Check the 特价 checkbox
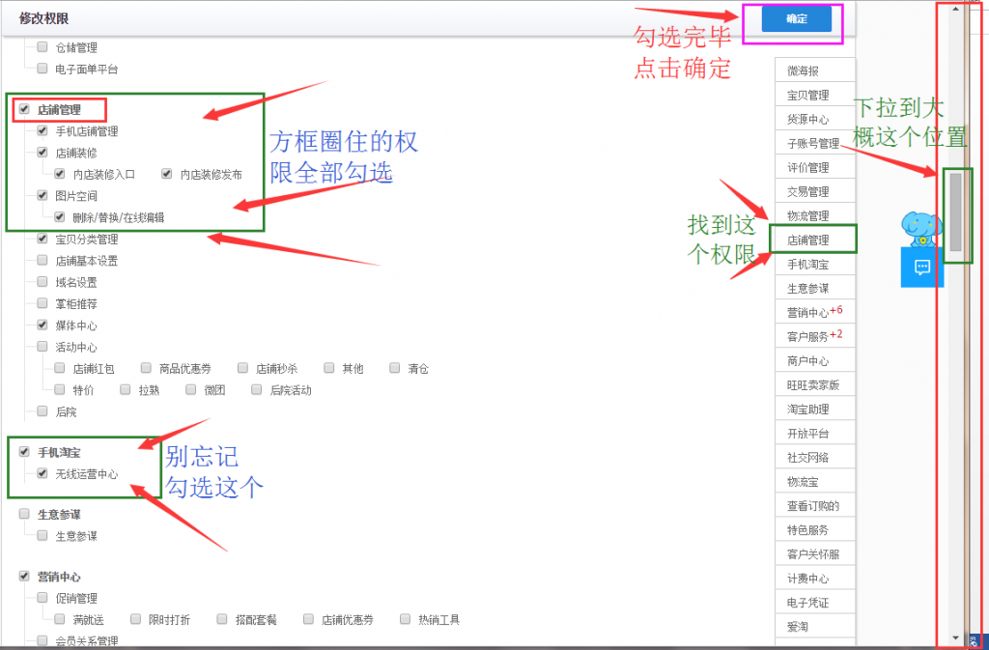The height and width of the screenshot is (650, 989). (60, 389)
